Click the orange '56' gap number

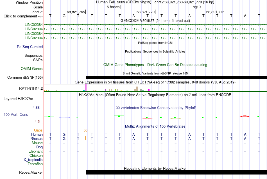85,130
